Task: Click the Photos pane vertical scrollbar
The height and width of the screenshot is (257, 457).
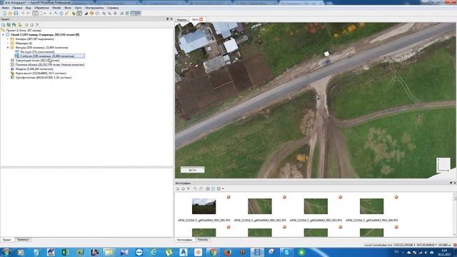Action: coord(455,214)
